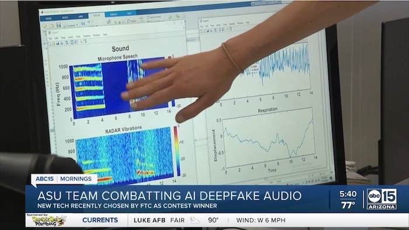Click the green Run arrow
Viewport: 409px width, 230px height.
(x=170, y=17)
